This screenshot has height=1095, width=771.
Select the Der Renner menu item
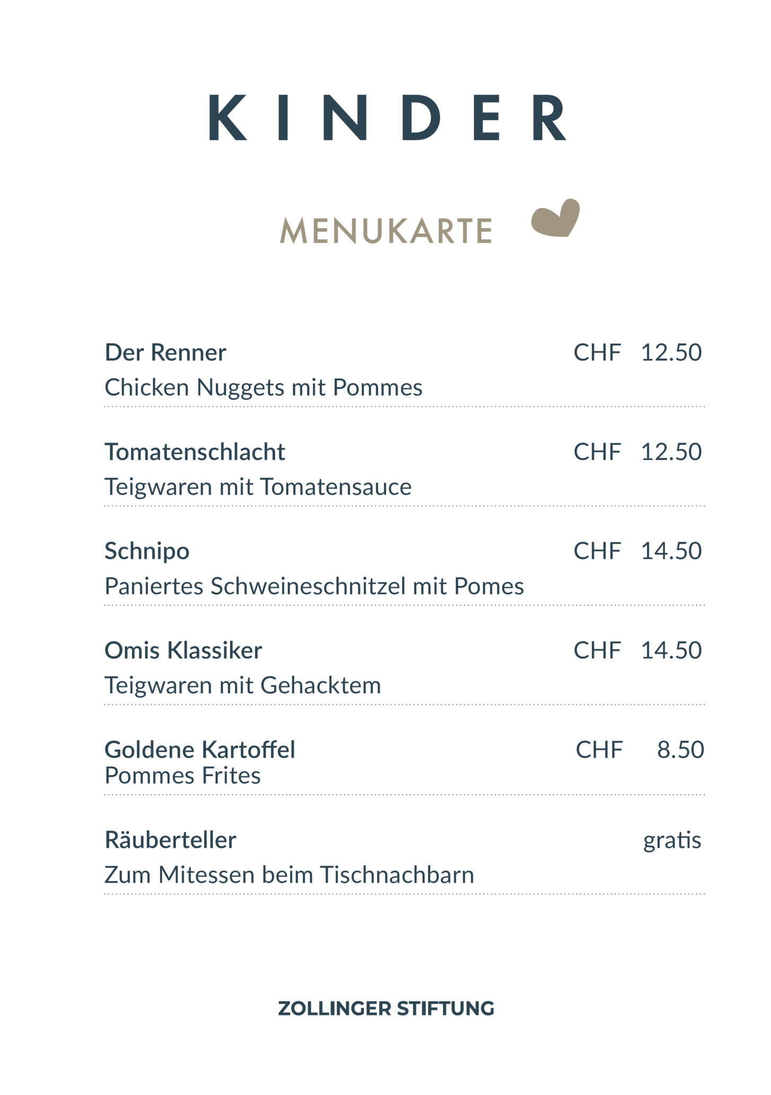(165, 353)
